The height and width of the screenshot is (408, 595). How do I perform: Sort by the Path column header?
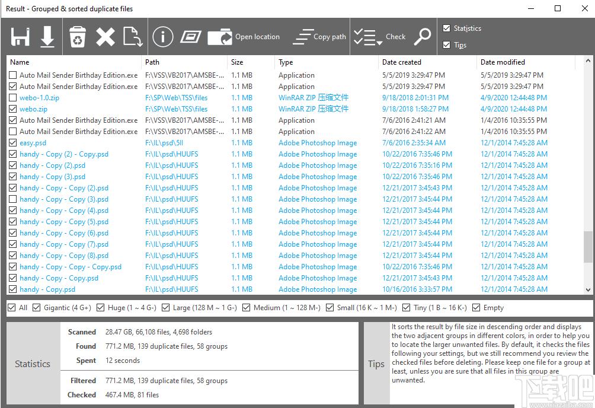click(184, 62)
